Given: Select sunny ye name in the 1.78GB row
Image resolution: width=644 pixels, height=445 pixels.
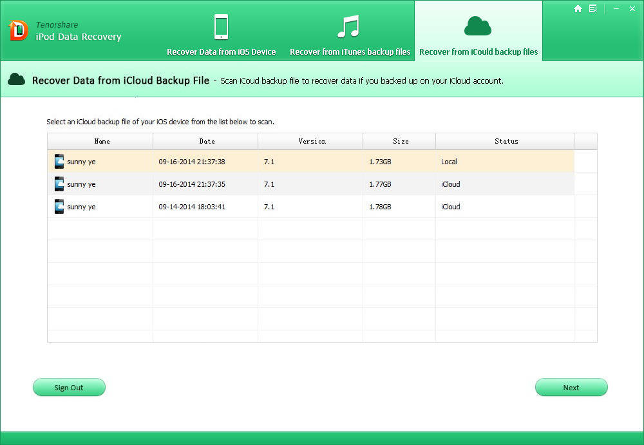Looking at the screenshot, I should pos(81,207).
